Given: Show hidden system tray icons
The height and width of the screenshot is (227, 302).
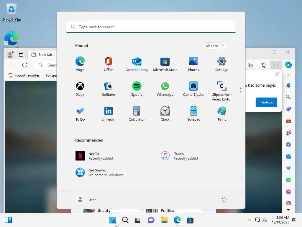Looking at the screenshot, I should coord(250,220).
